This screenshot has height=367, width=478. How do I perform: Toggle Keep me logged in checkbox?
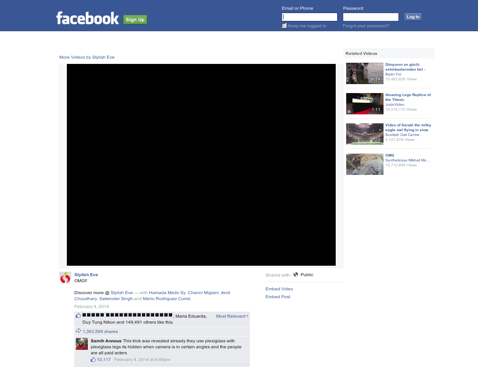click(284, 25)
